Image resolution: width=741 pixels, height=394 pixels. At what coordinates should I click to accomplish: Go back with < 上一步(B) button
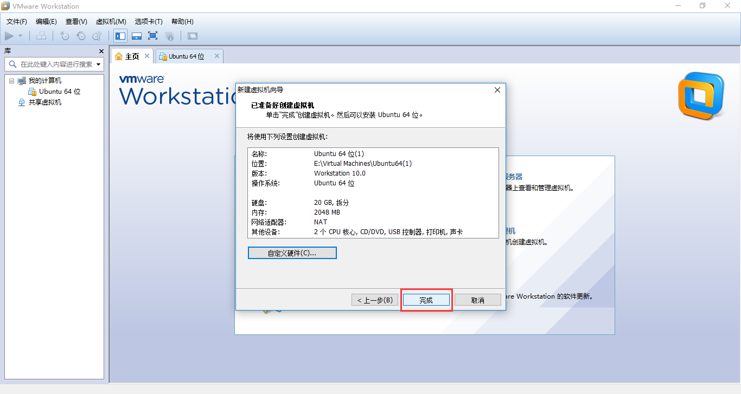pyautogui.click(x=375, y=300)
